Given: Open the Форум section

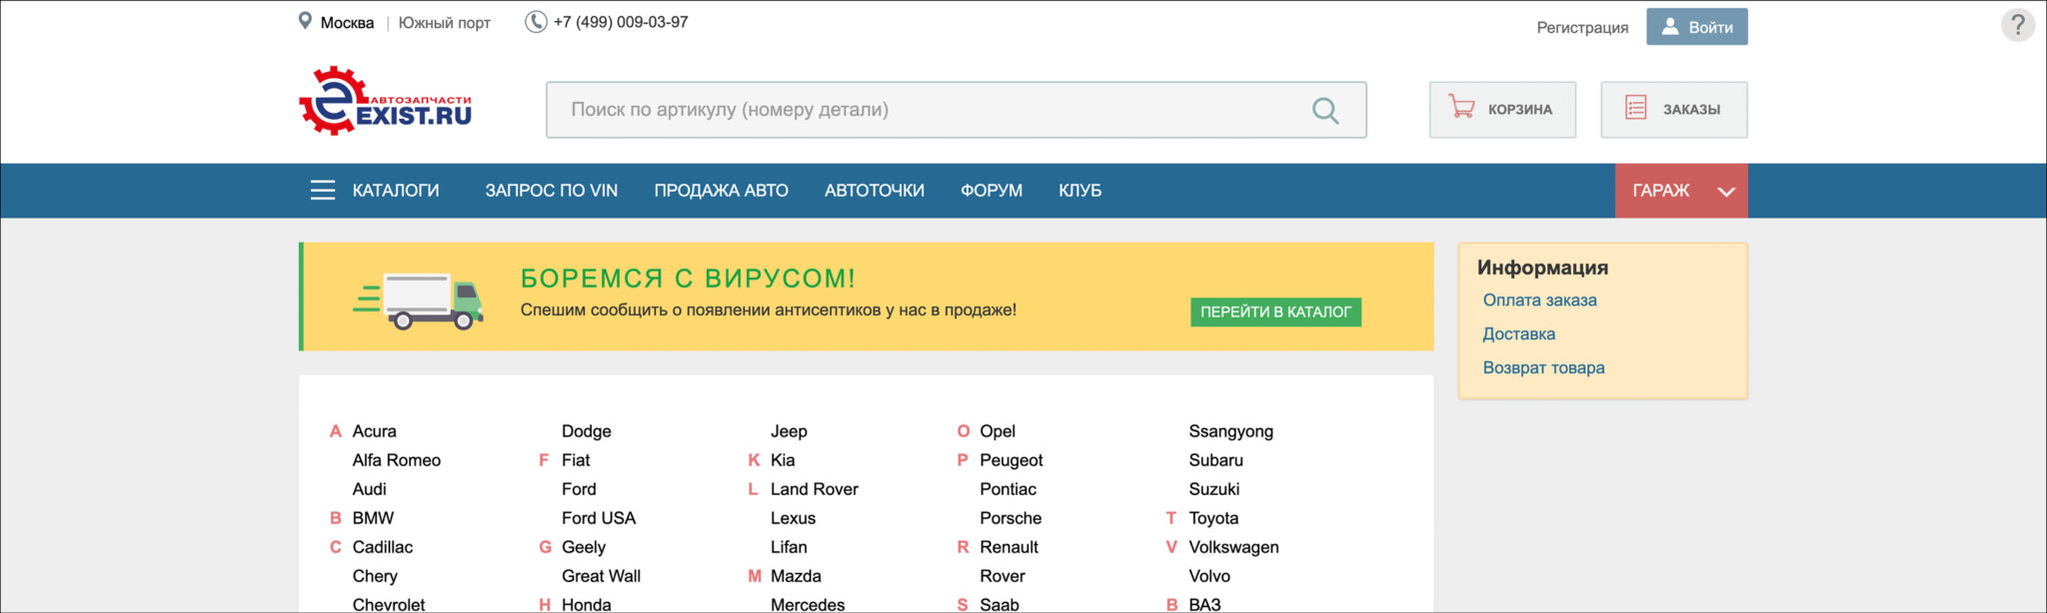Looking at the screenshot, I should 992,191.
